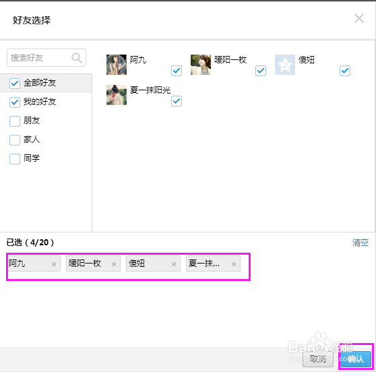The image size is (376, 372).
Task: Check the 同学 group checkbox
Action: [x=15, y=159]
